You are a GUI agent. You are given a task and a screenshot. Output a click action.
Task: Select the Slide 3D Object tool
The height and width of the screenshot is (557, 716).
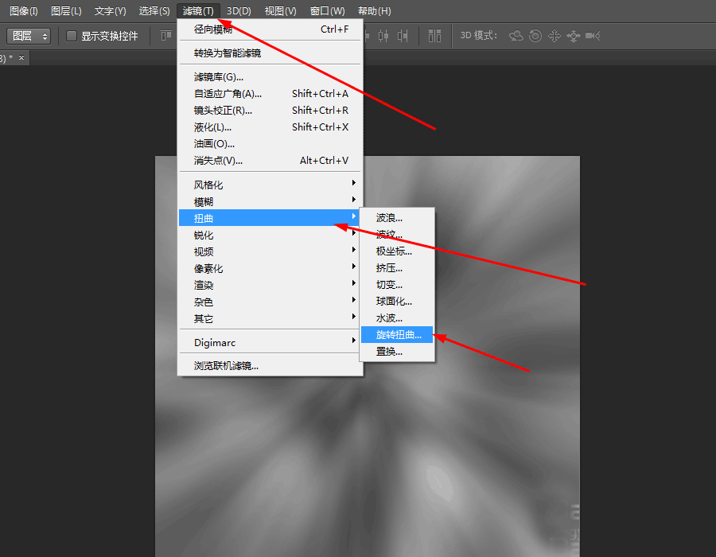point(574,36)
